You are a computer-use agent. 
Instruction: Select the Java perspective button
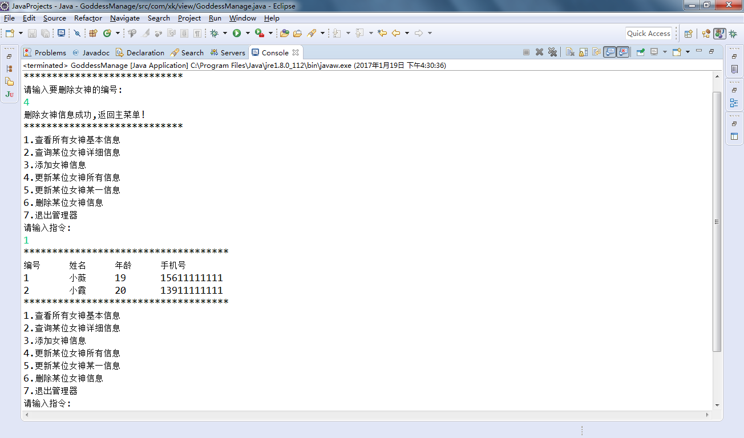click(719, 34)
